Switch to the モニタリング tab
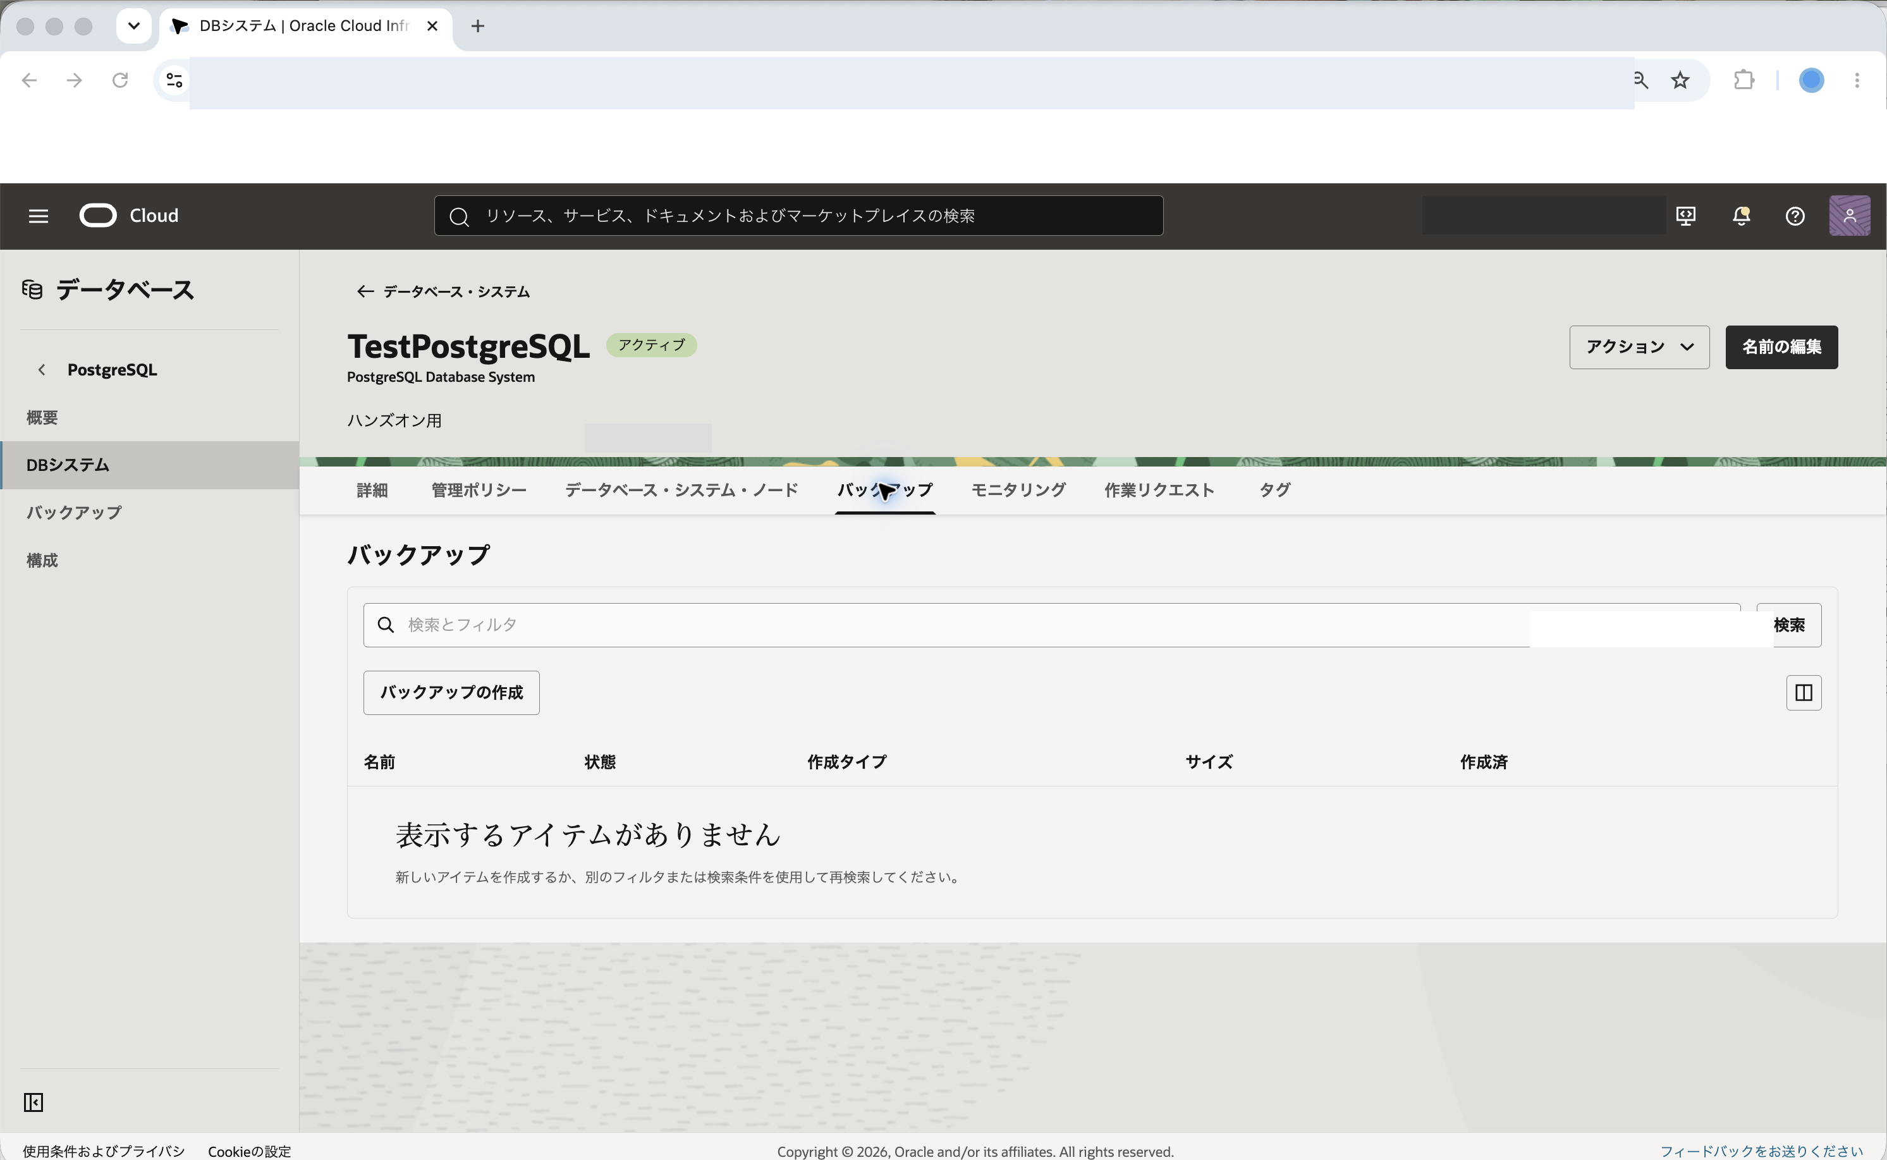Screen dimensions: 1887x1160 coord(1018,491)
